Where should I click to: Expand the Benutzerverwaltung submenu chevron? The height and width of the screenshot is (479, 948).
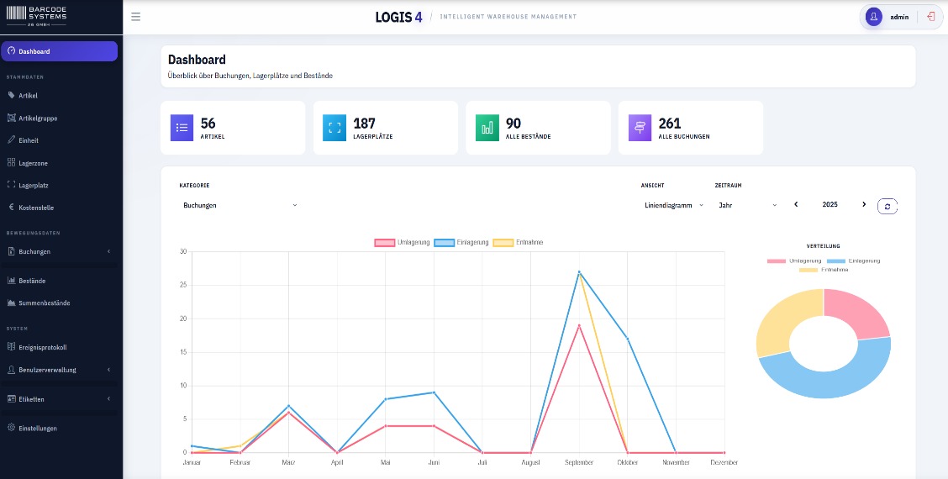point(108,370)
